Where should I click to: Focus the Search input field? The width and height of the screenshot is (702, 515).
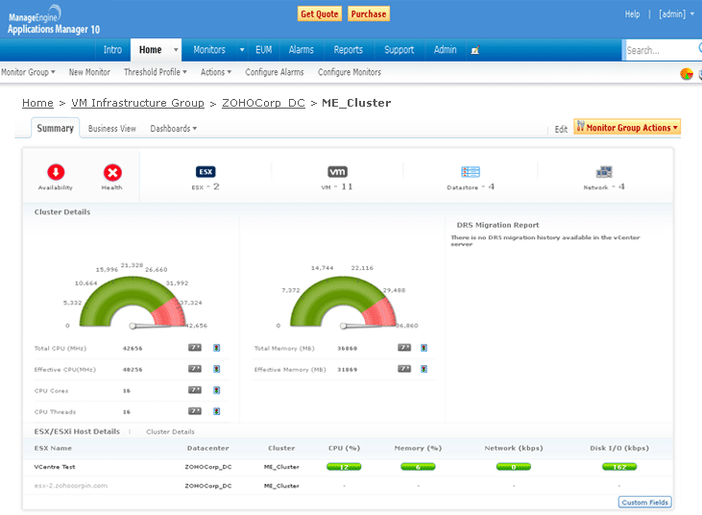tap(662, 50)
